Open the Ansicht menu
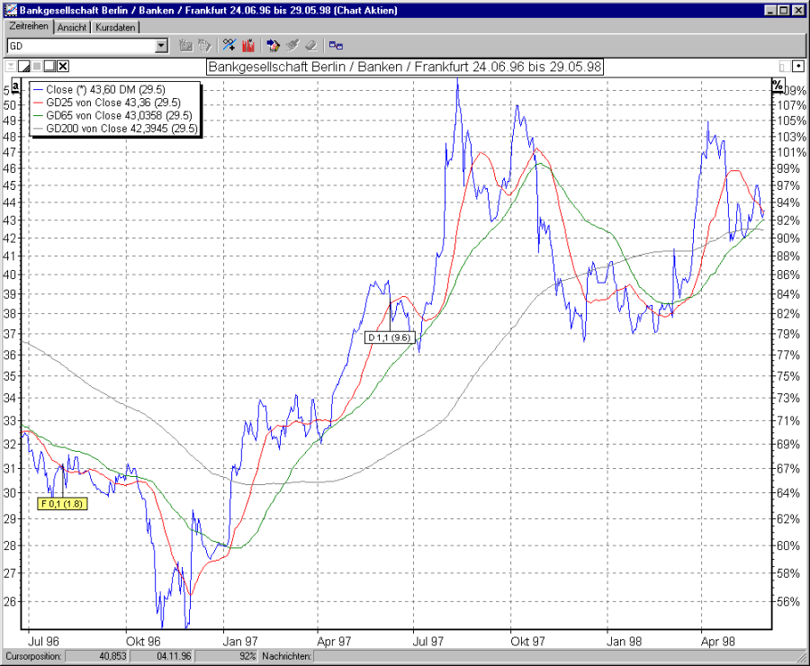Viewport: 810px width, 666px height. (x=72, y=27)
